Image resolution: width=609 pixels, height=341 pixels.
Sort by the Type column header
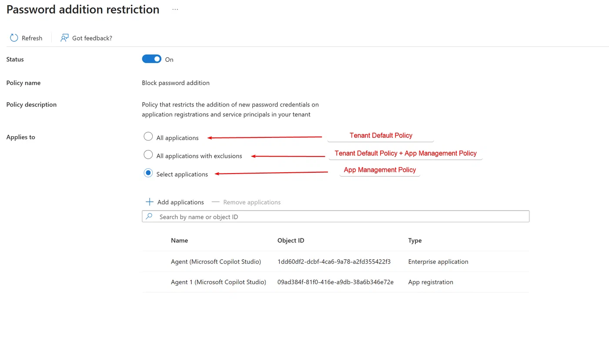click(415, 241)
